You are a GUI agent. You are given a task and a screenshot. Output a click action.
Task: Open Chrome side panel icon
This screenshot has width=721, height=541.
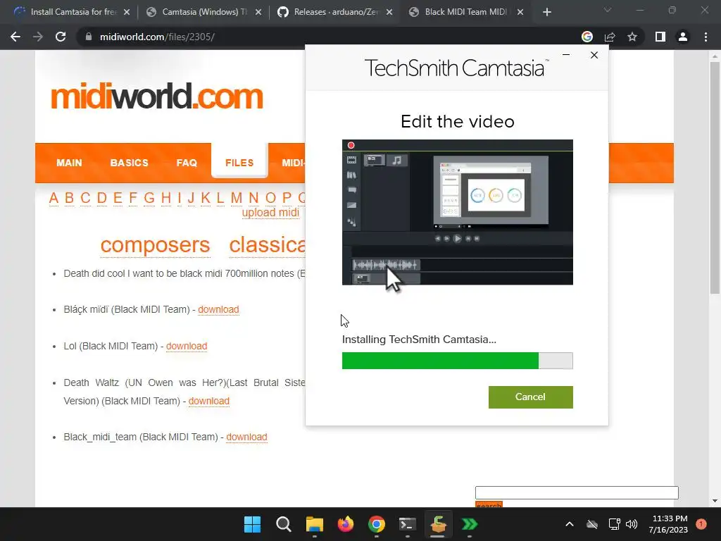[x=660, y=37]
